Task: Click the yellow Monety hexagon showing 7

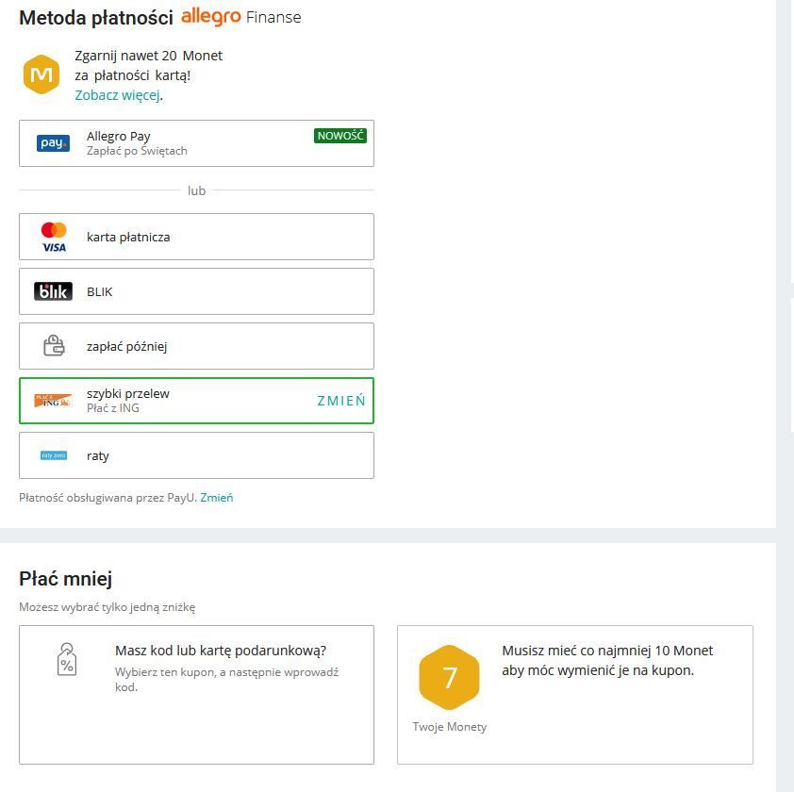Action: 449,677
